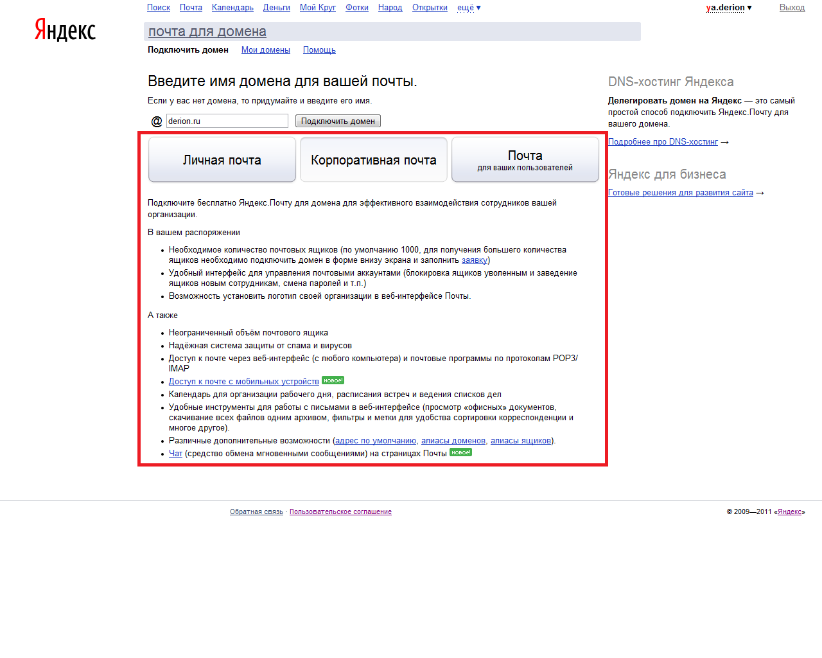This screenshot has height=658, width=822.
Task: Open the ещё dropdown menu
Action: point(468,8)
